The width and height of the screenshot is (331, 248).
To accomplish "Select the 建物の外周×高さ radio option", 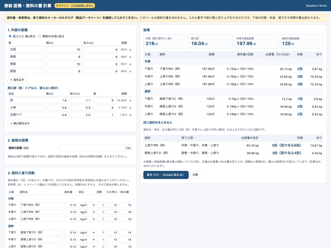I will (x=39, y=36).
